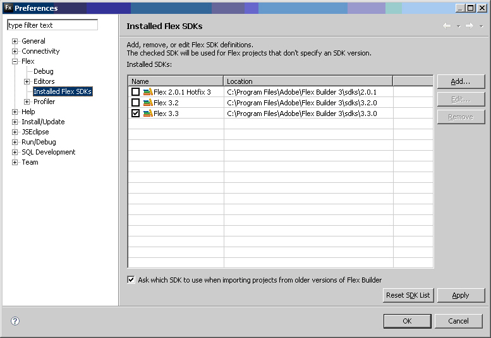This screenshot has width=491, height=338.
Task: Go back using the left arrow icon
Action: 447,26
